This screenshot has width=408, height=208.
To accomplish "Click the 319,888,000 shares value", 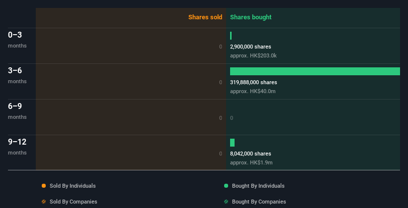I will (x=253, y=82).
